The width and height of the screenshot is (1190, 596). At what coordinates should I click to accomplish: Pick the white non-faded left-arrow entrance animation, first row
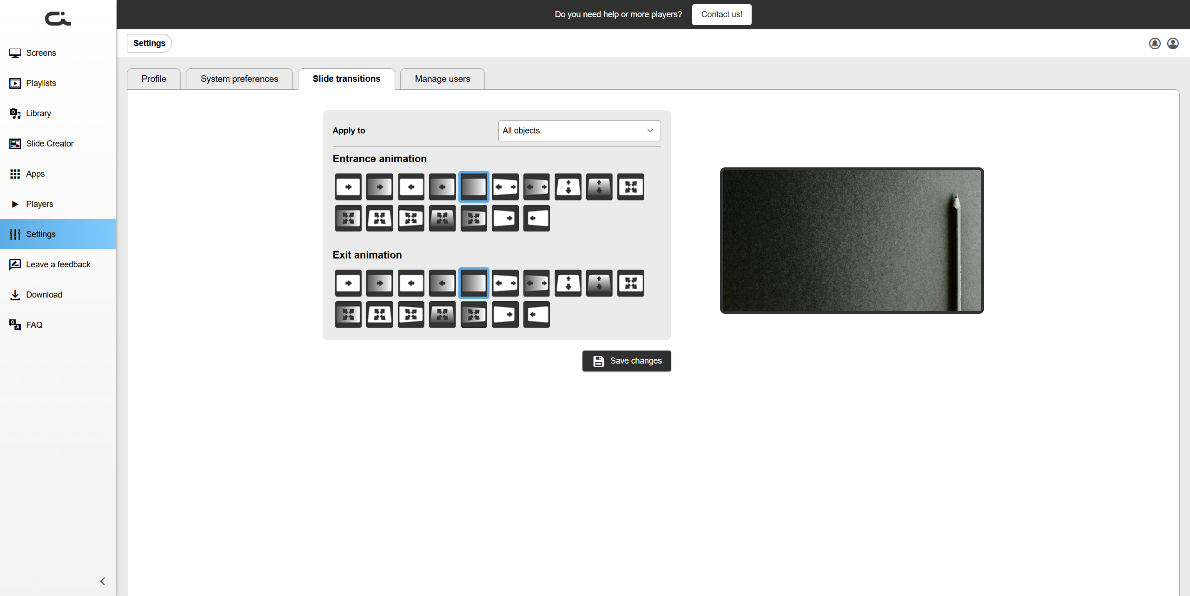point(411,187)
